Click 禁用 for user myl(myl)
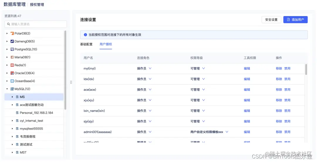 coord(287,68)
